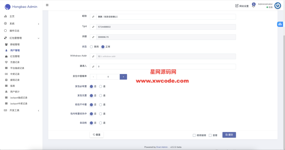Click the pencil icon beside 邀请人 field
285x150 pixels.
pyautogui.click(x=93, y=67)
